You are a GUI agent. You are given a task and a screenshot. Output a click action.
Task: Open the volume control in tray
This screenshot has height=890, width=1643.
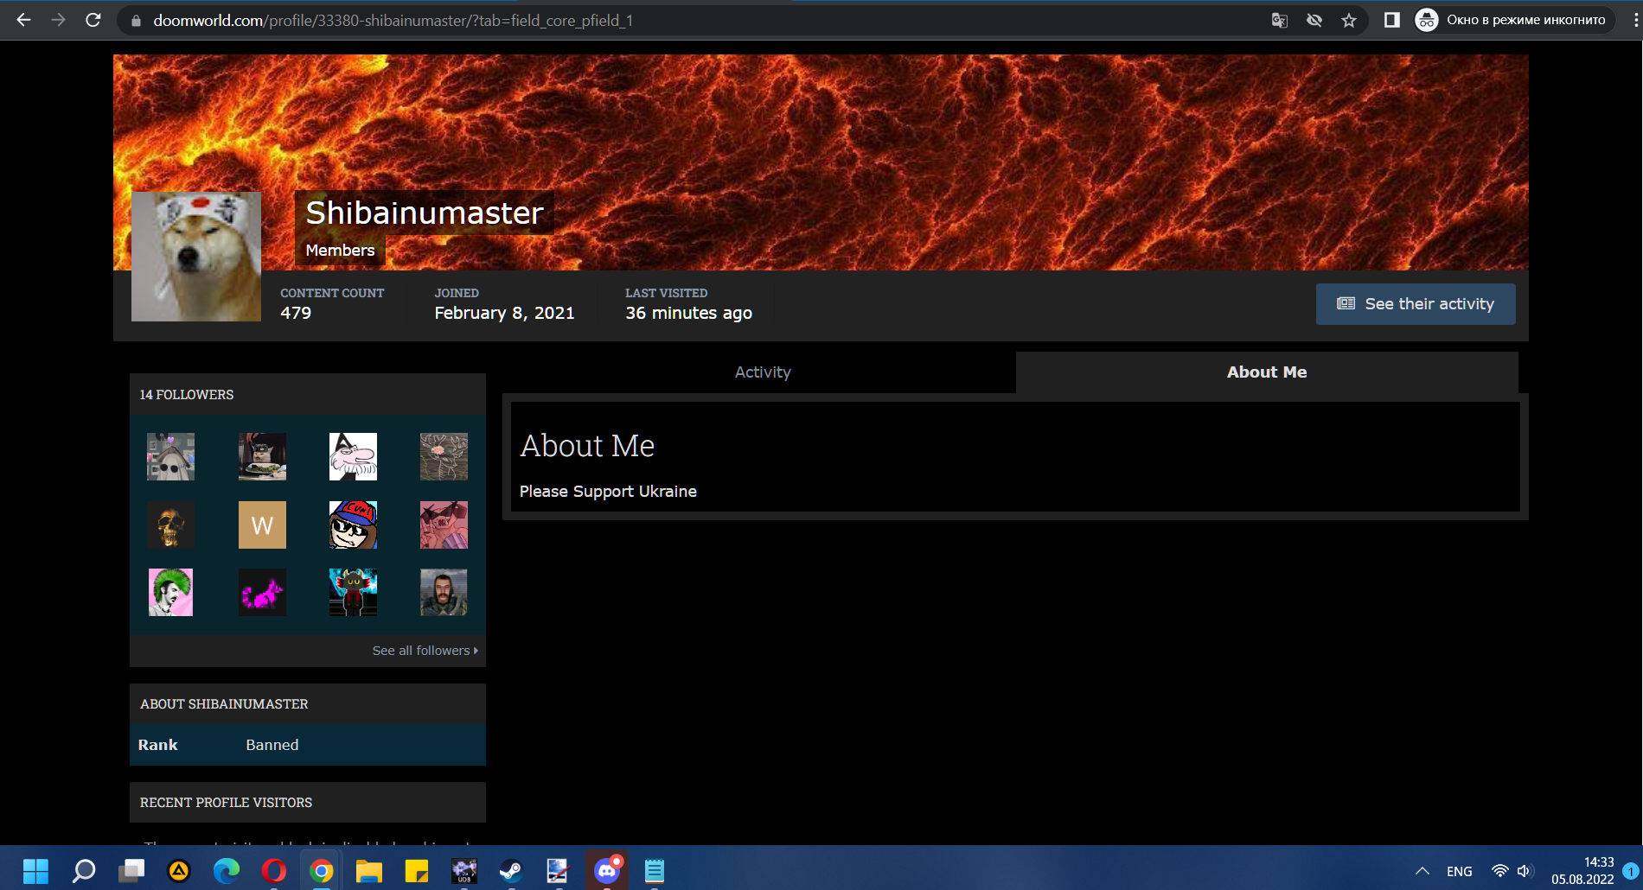pyautogui.click(x=1525, y=871)
